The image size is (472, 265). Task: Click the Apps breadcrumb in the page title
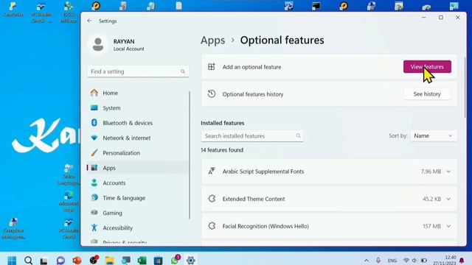pos(213,40)
